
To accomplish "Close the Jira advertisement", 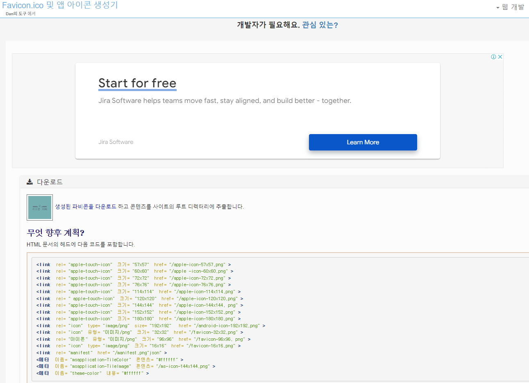I will (500, 57).
